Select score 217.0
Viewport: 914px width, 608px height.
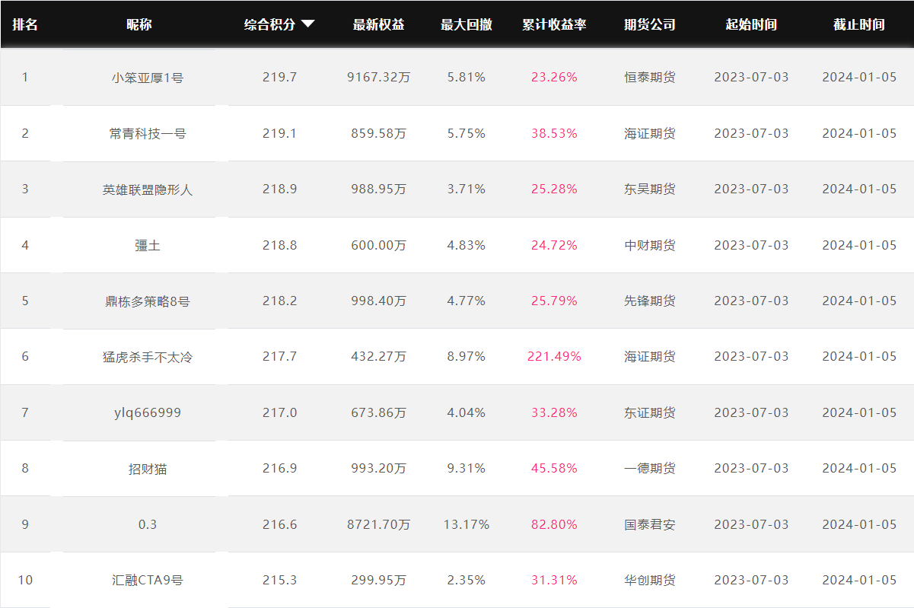coord(279,412)
